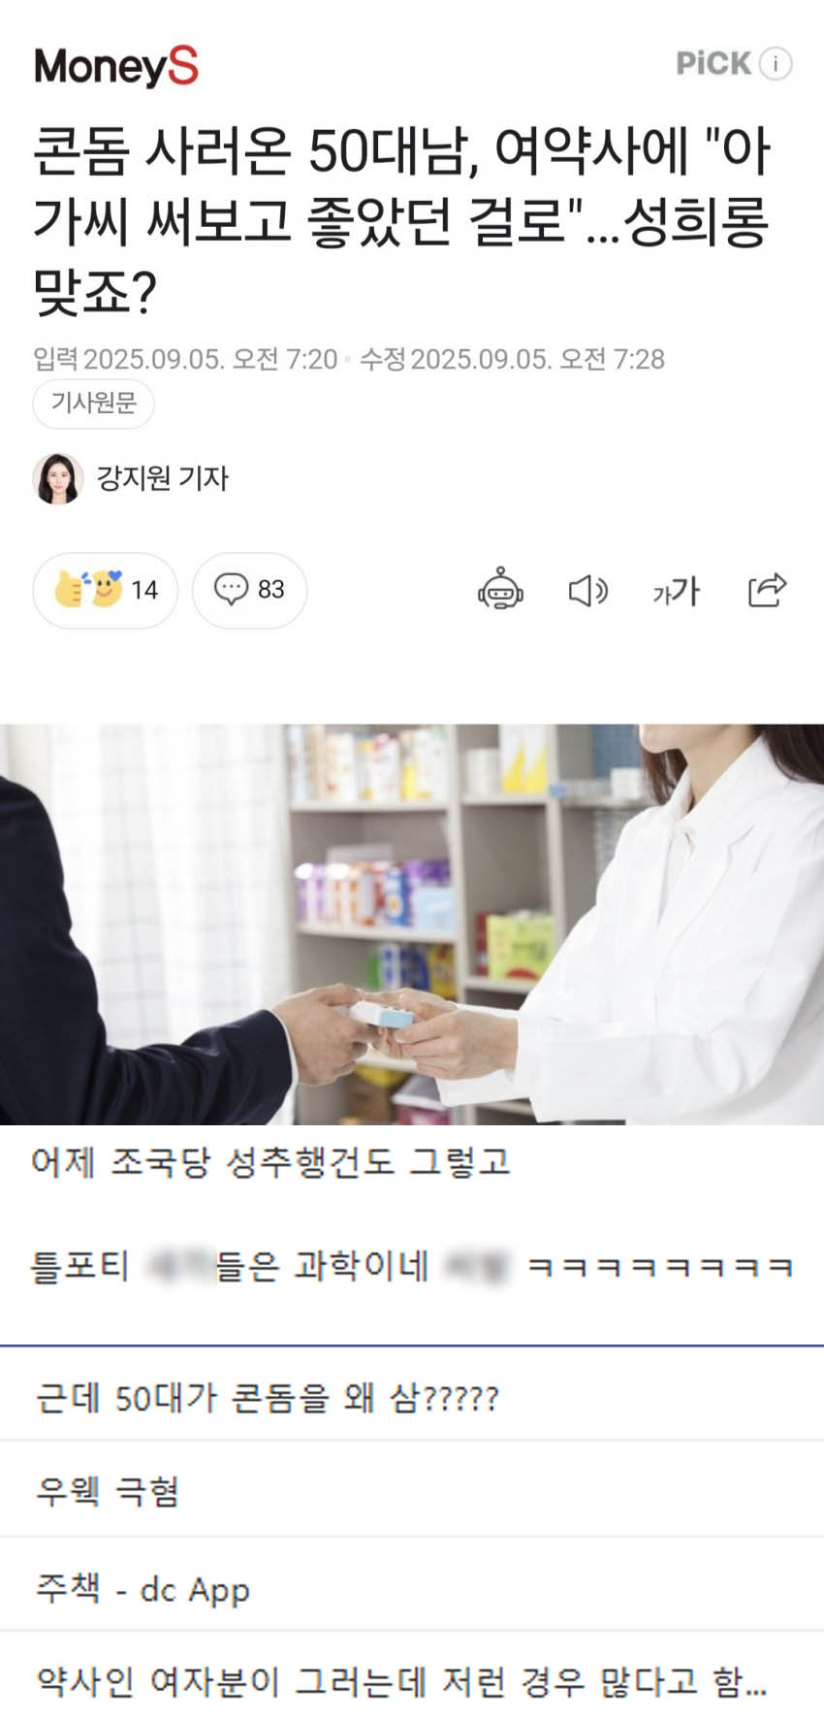Share the article via share icon
Viewport: 824px width, 1720px height.
click(767, 590)
